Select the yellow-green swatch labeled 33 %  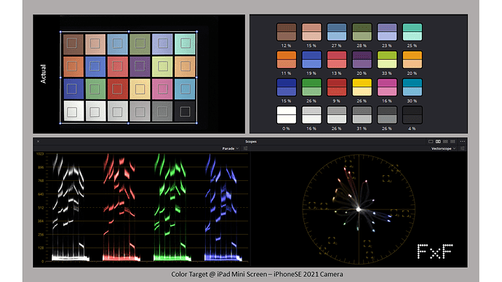(x=387, y=60)
